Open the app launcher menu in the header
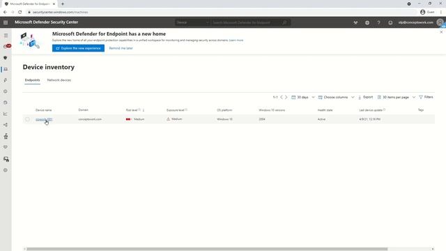Image resolution: width=446 pixels, height=251 pixels. click(x=6, y=22)
